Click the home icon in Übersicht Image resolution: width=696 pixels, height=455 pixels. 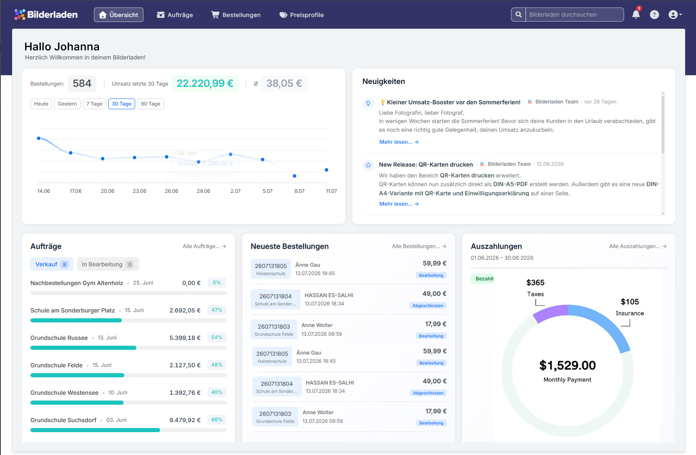(103, 15)
